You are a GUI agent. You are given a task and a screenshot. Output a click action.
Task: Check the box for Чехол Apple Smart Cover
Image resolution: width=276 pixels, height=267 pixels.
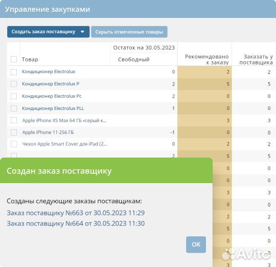(14, 144)
